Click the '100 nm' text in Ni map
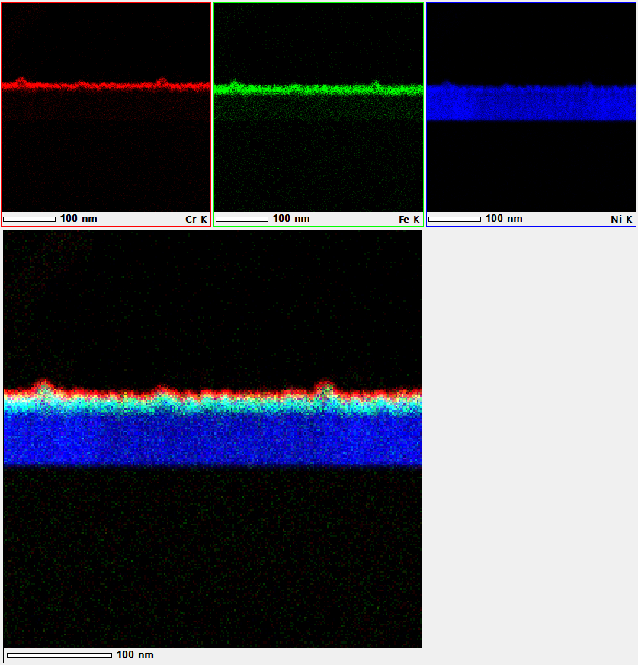Viewport: 638px width, 665px height. coord(504,219)
